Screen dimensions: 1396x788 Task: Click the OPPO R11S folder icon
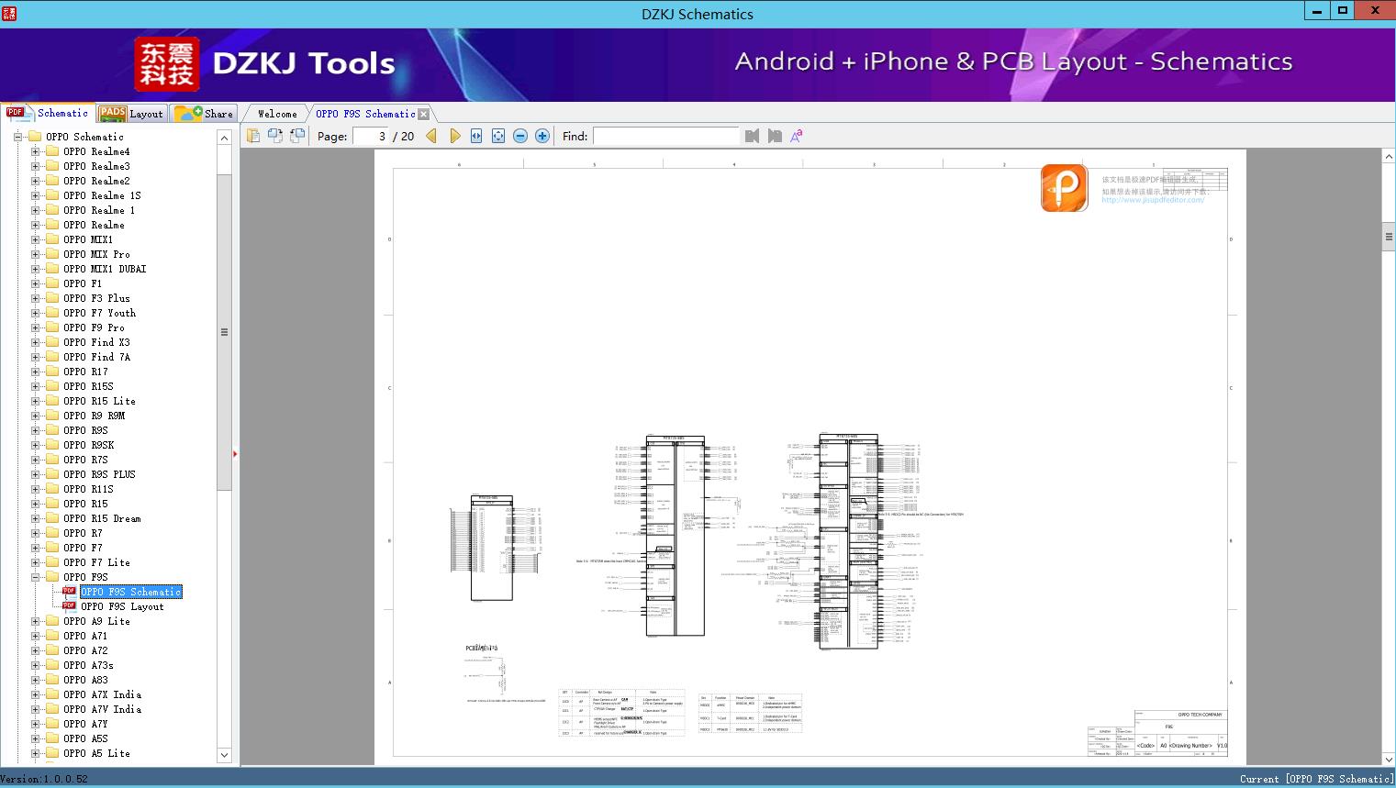52,489
